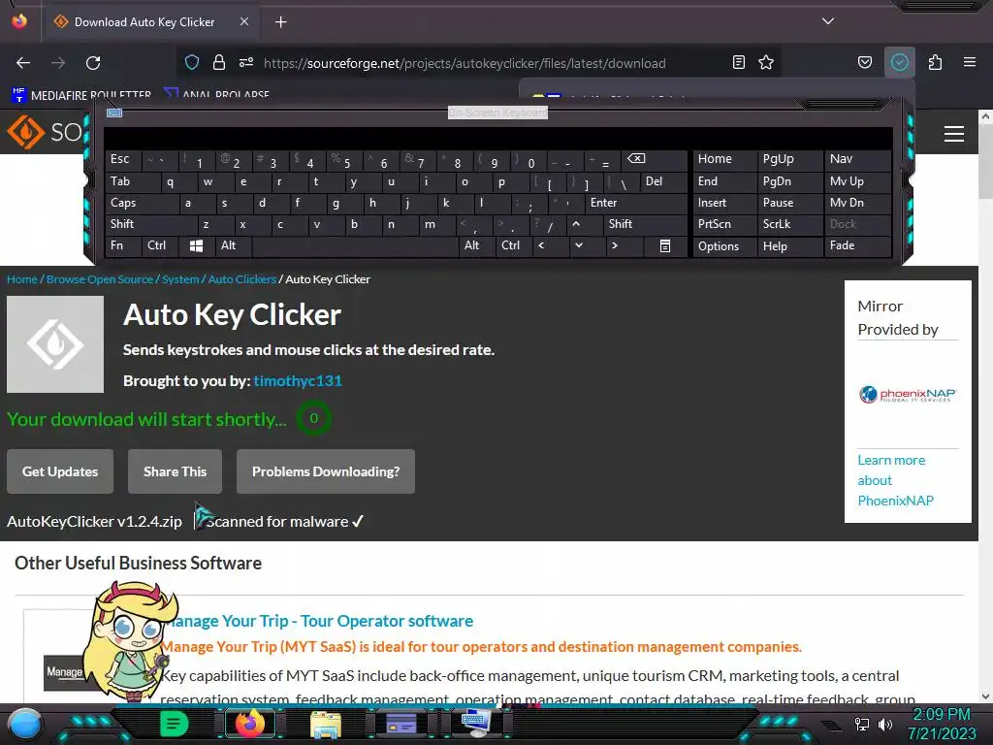This screenshot has width=993, height=745.
Task: Select the Download Auto Key Clicker tab
Action: coord(151,22)
